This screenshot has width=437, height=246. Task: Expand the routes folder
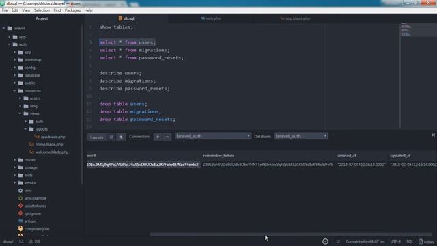tap(15, 160)
